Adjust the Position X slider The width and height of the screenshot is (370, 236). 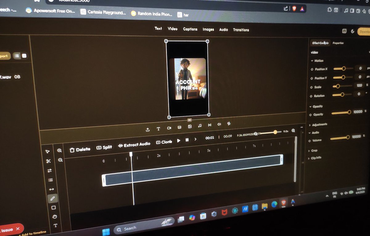343,69
